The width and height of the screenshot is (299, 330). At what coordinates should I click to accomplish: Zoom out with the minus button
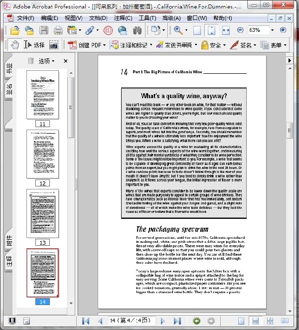point(240,30)
